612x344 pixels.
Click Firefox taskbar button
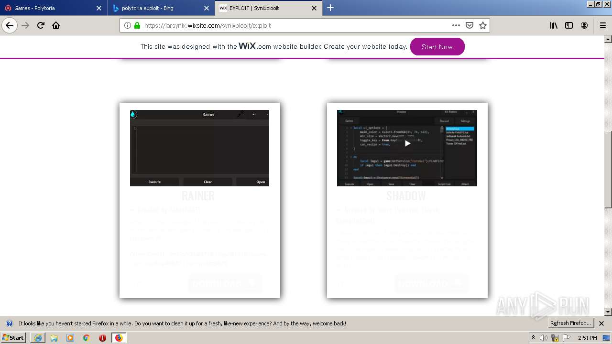tap(119, 338)
